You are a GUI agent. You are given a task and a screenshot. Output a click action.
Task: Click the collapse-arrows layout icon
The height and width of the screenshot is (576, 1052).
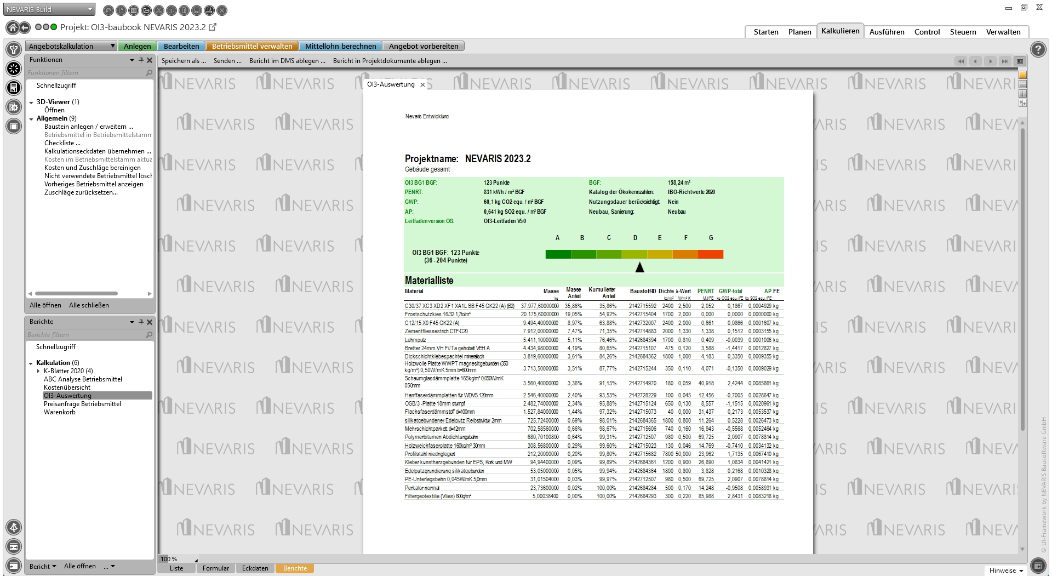pos(1022,103)
